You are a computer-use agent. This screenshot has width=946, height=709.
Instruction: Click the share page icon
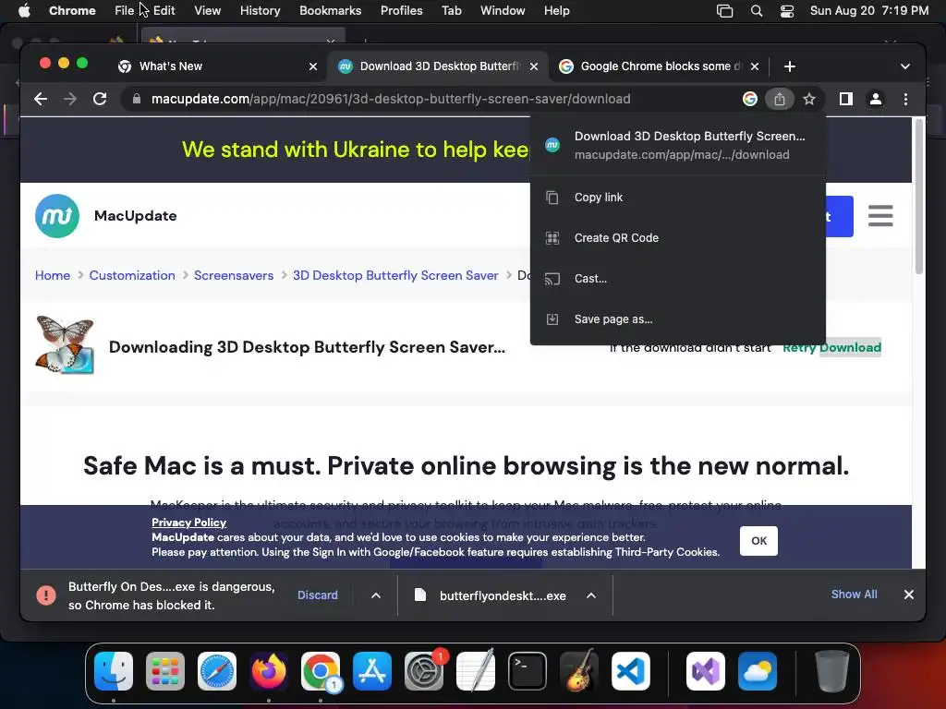(780, 99)
